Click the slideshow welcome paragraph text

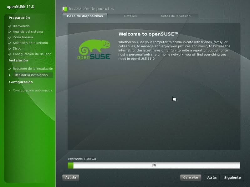point(174,50)
